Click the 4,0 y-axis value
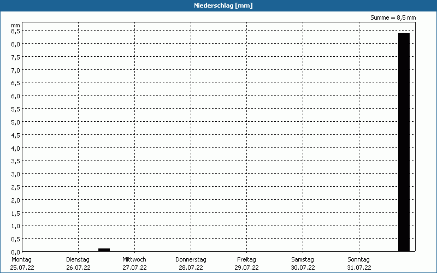 point(16,148)
